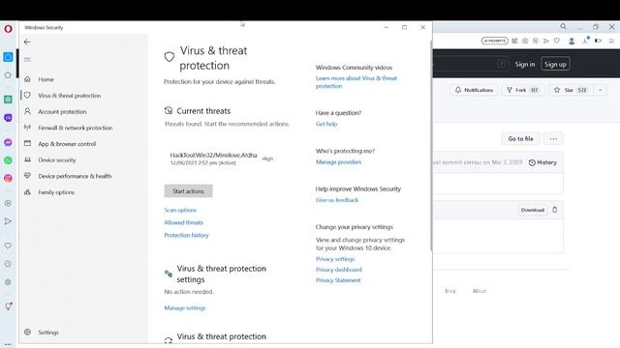Click the AI Prompts pill in Opera toolbar
620x348 pixels.
click(494, 41)
